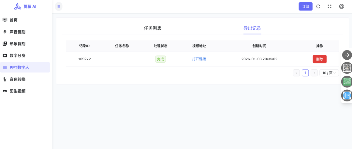The width and height of the screenshot is (352, 149).
Task: Select page 1 in pagination
Action: (x=305, y=73)
